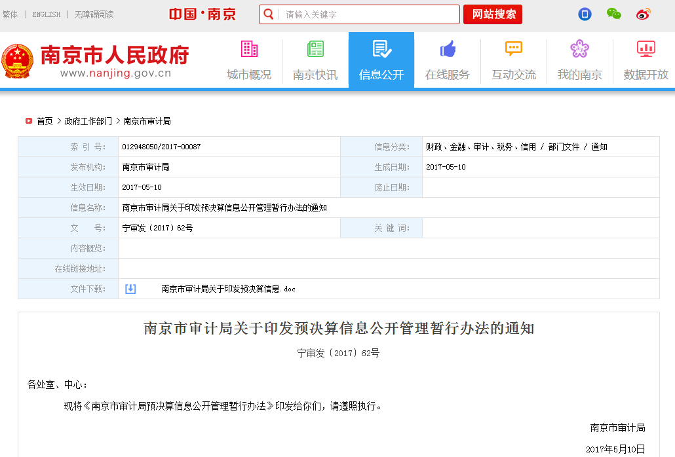The height and width of the screenshot is (457, 675).
Task: Click the download arrow icon for the doc file
Action: [130, 289]
